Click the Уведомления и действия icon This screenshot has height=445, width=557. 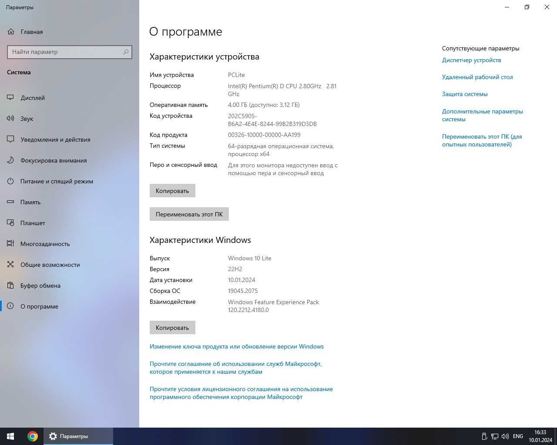coord(10,139)
